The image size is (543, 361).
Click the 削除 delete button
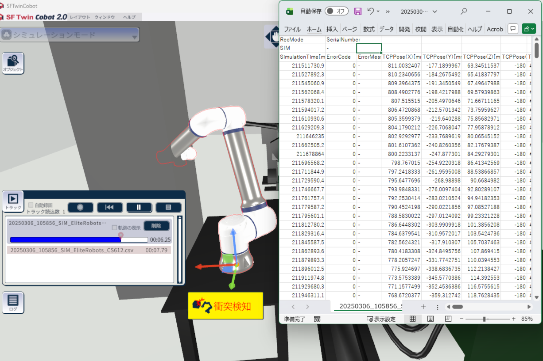(156, 226)
